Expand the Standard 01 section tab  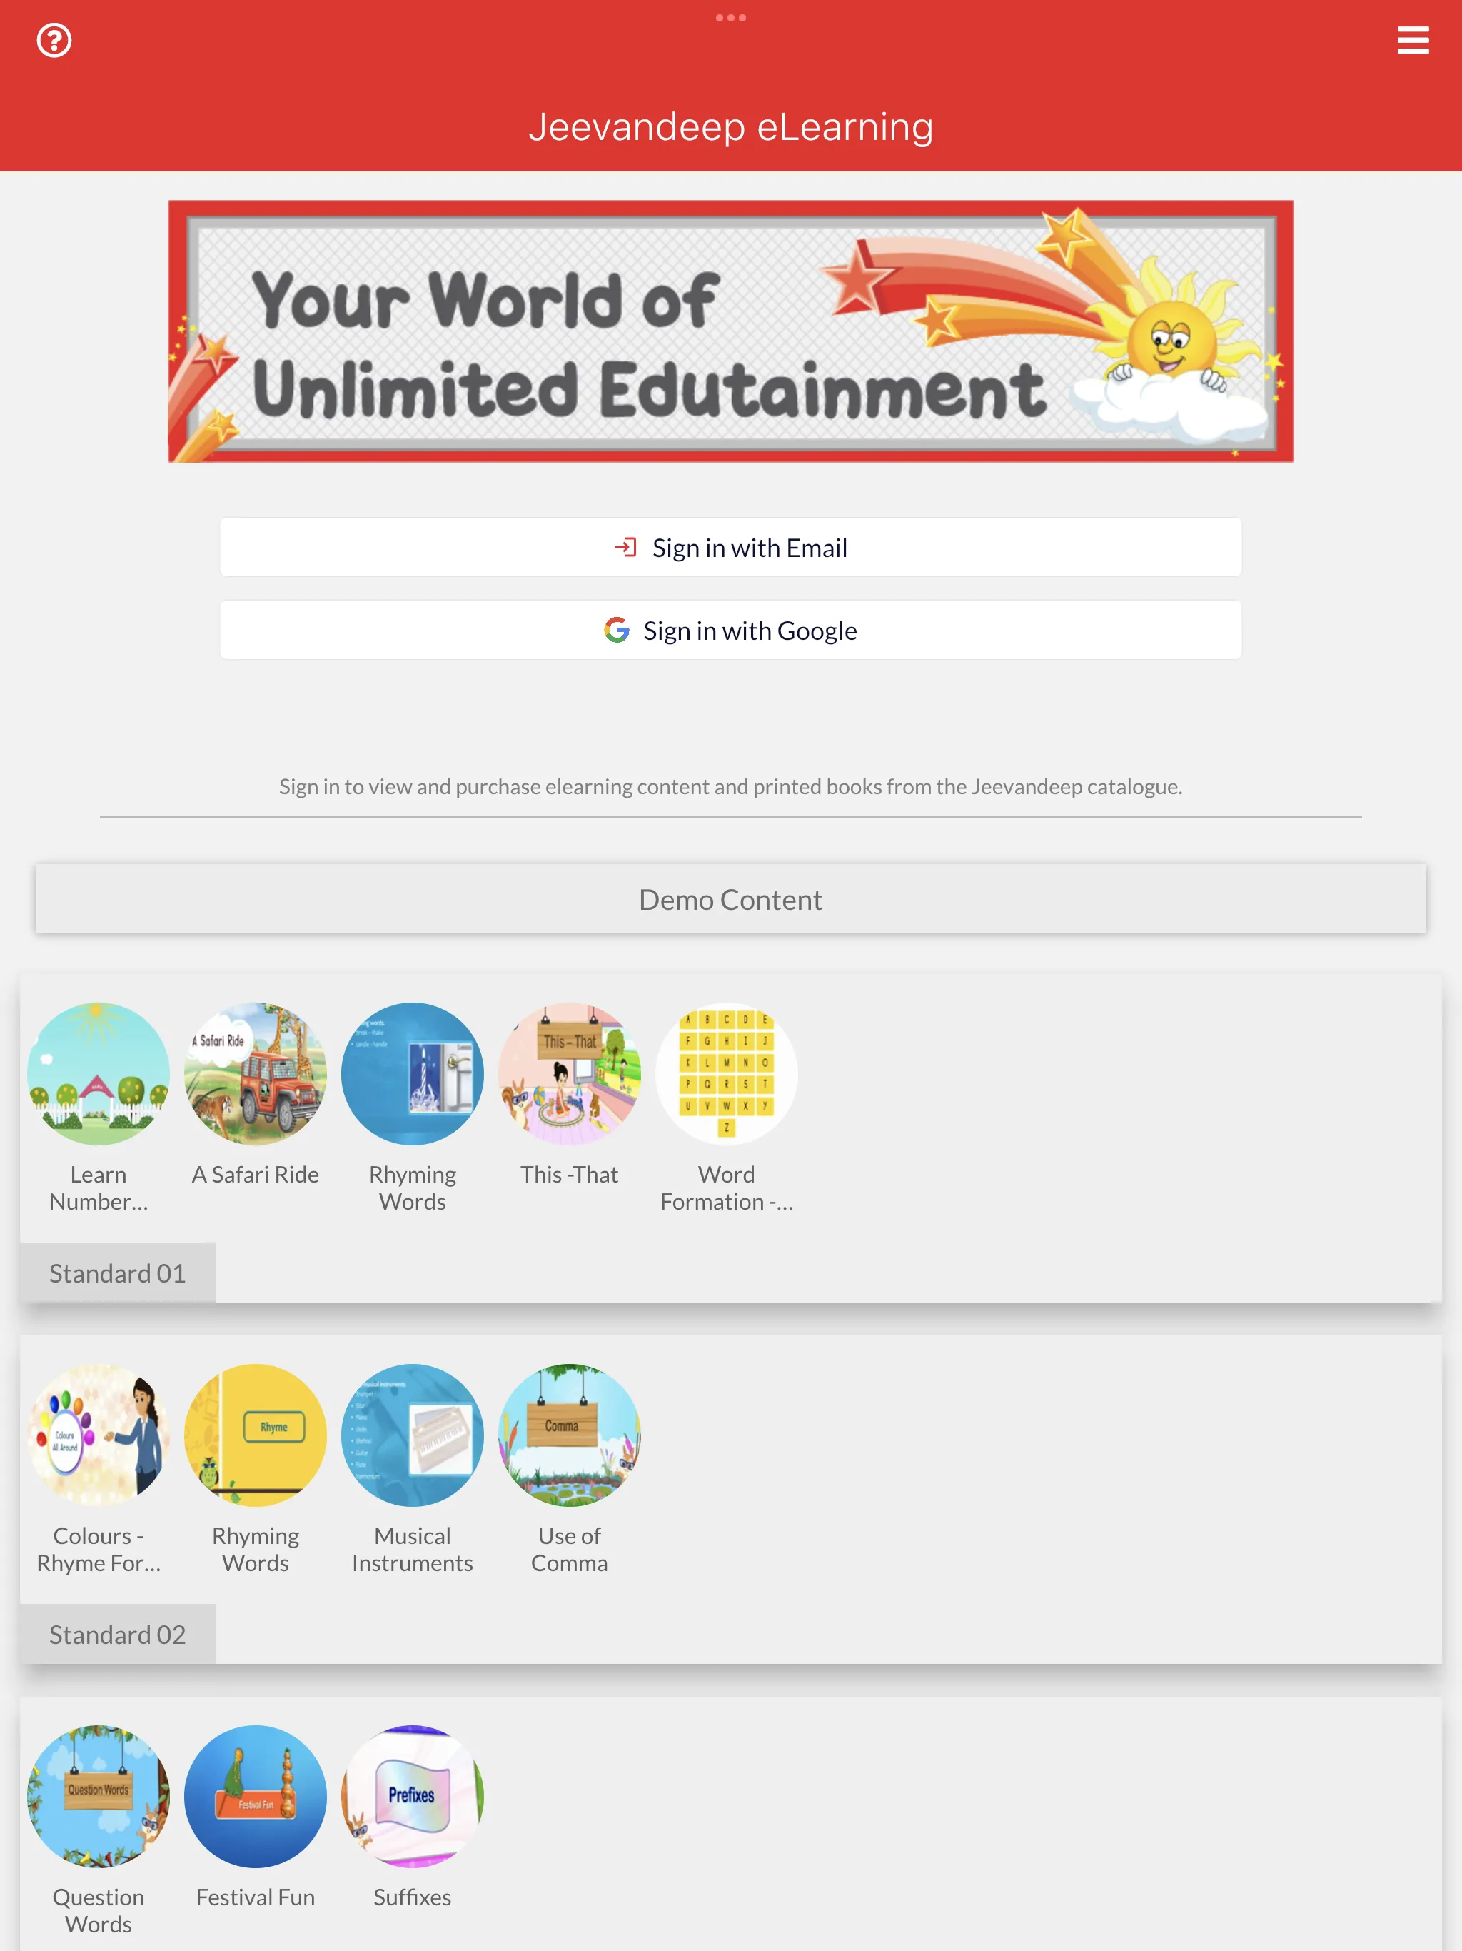pos(116,1272)
